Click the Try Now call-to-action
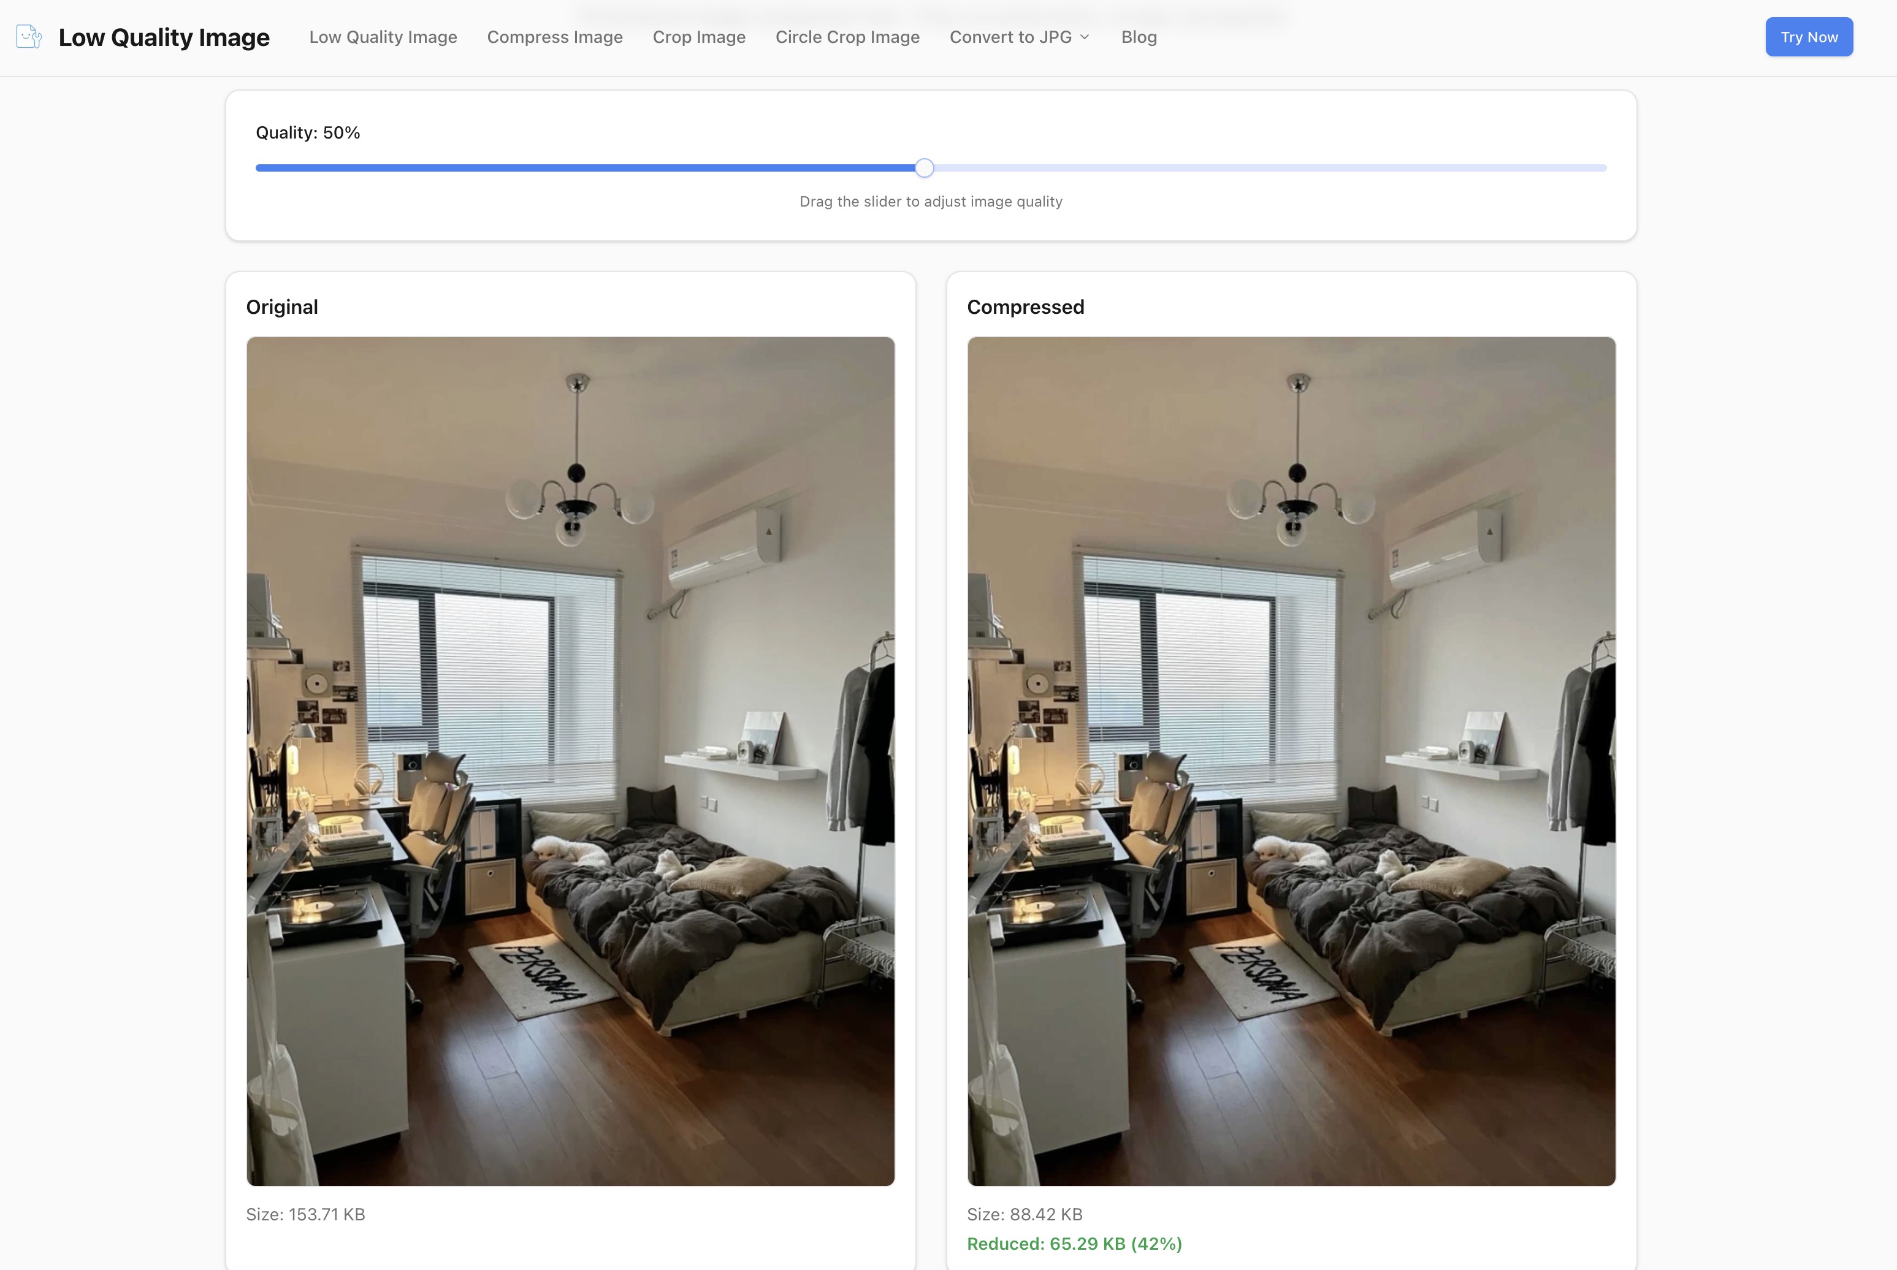The height and width of the screenshot is (1270, 1897). coord(1809,36)
